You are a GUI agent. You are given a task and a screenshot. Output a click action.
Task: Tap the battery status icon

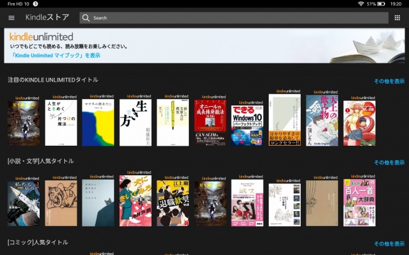tap(381, 4)
